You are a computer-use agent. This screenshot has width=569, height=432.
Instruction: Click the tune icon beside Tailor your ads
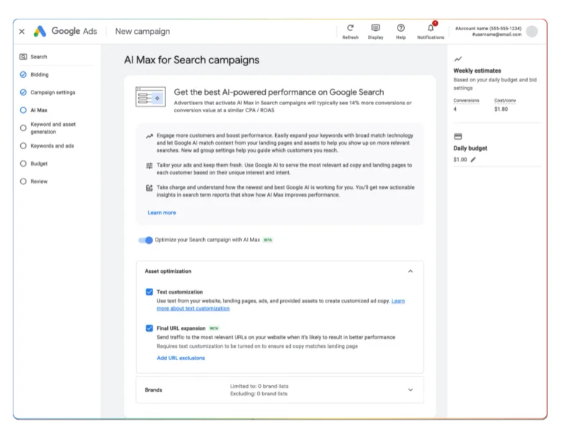[x=149, y=166]
